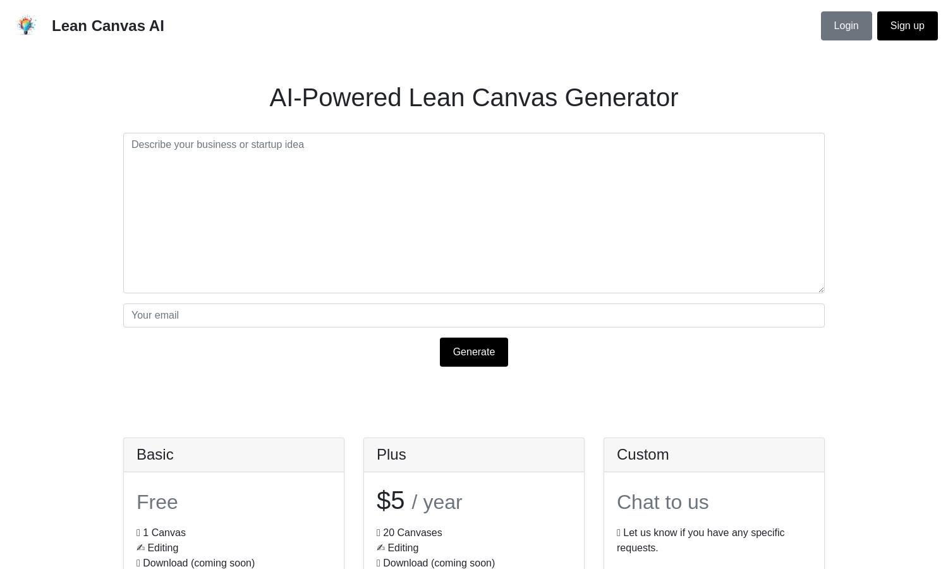Viewport: 948px width, 569px height.
Task: Focus the business idea description textarea
Action: click(474, 213)
